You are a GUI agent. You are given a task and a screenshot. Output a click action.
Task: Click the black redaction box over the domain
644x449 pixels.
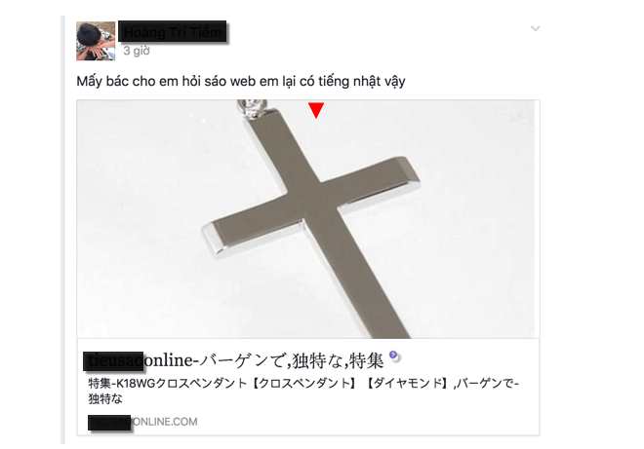click(109, 423)
